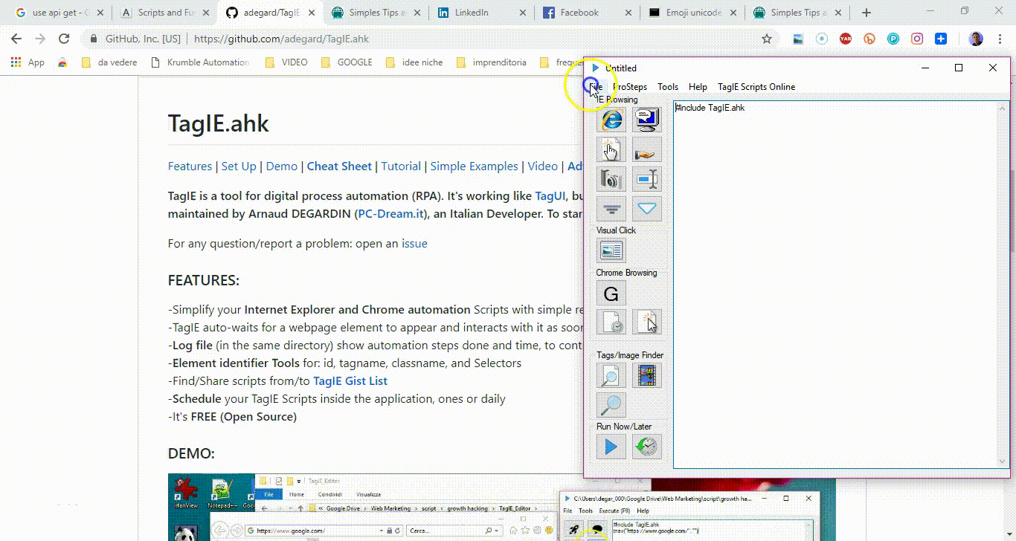Open the Simple Examples link
This screenshot has width=1016, height=541.
[x=474, y=166]
